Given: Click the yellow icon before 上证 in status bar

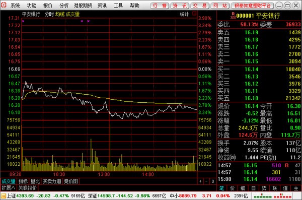Looking at the screenshot, I should (x=4, y=196).
